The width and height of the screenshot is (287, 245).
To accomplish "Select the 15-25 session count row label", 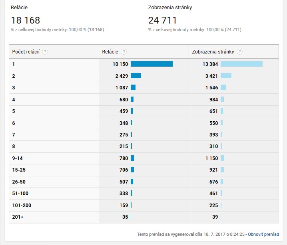I will [x=19, y=170].
